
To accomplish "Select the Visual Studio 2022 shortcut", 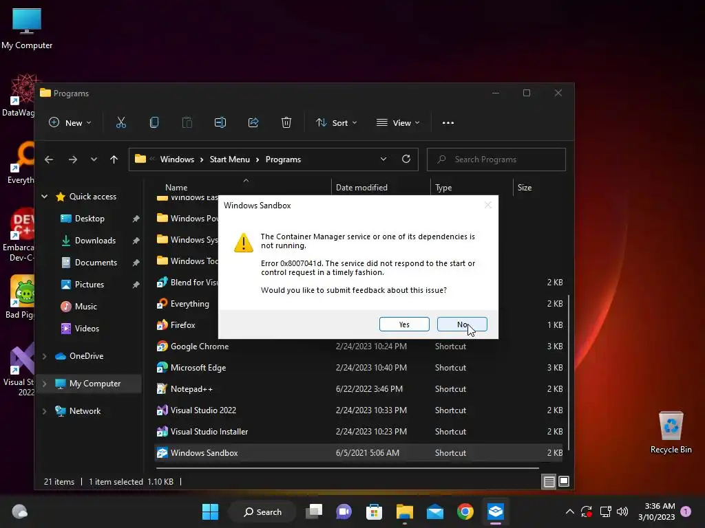I will click(x=358, y=410).
